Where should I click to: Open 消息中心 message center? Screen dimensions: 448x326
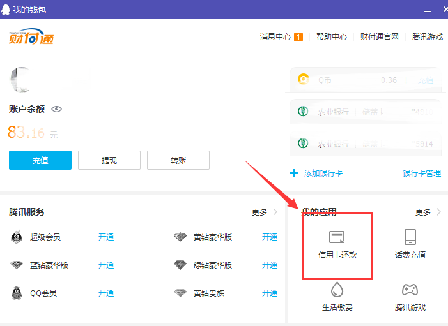coord(275,37)
